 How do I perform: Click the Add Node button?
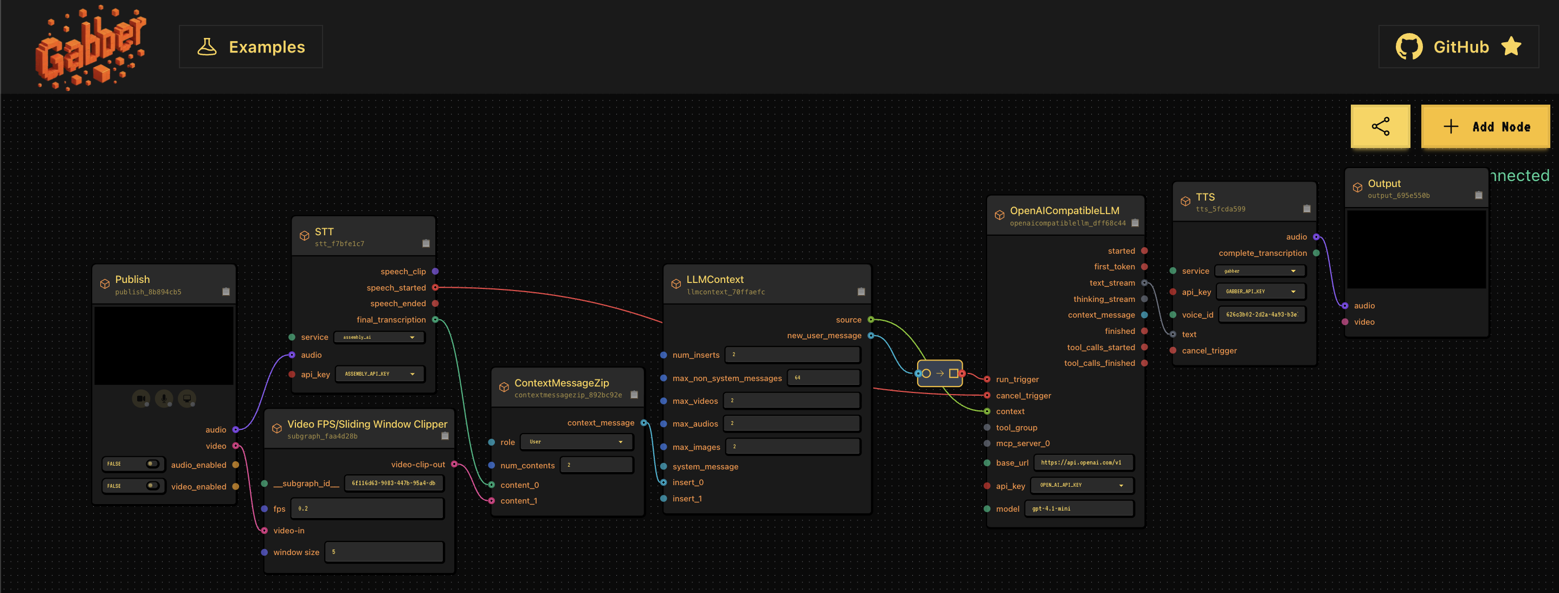click(1486, 126)
